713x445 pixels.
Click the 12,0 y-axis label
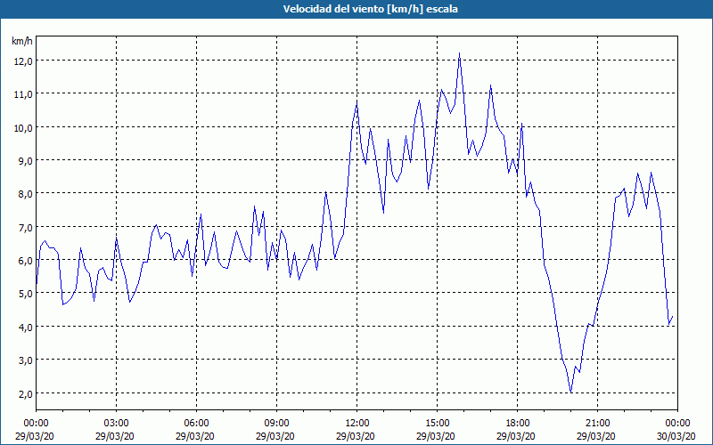pos(23,61)
